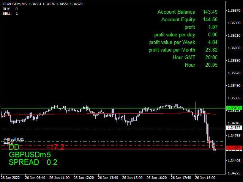The image size is (243, 182).
Task: Click the profit value per day label
Action: point(175,35)
